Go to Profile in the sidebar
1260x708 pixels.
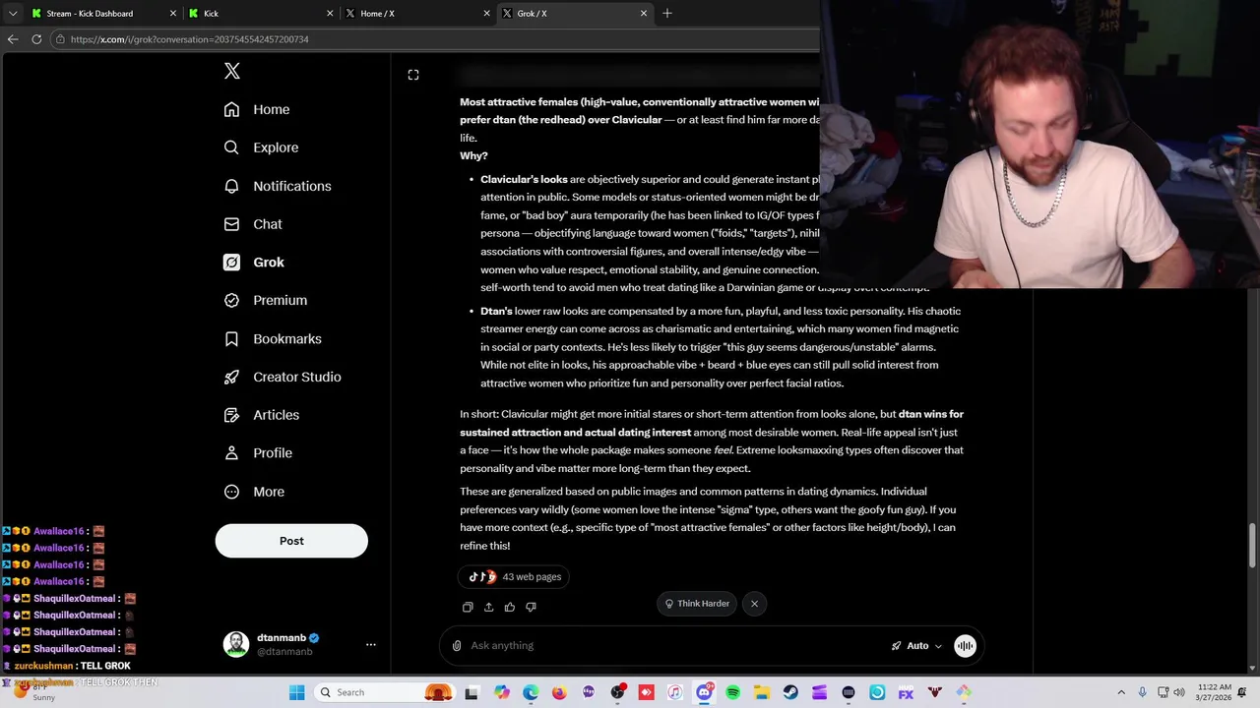[x=258, y=453]
